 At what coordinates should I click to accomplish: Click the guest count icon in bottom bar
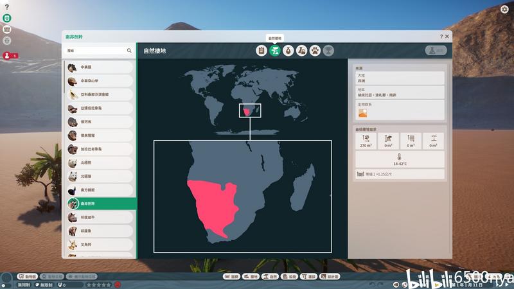[x=60, y=285]
